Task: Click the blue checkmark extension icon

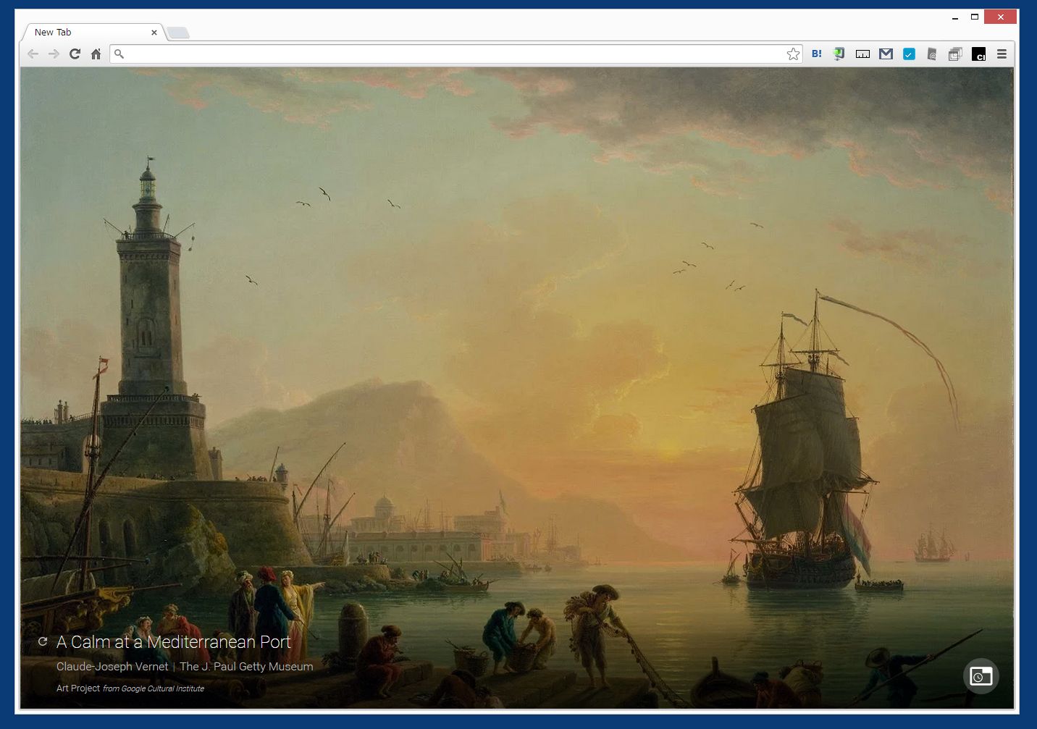Action: pyautogui.click(x=909, y=54)
